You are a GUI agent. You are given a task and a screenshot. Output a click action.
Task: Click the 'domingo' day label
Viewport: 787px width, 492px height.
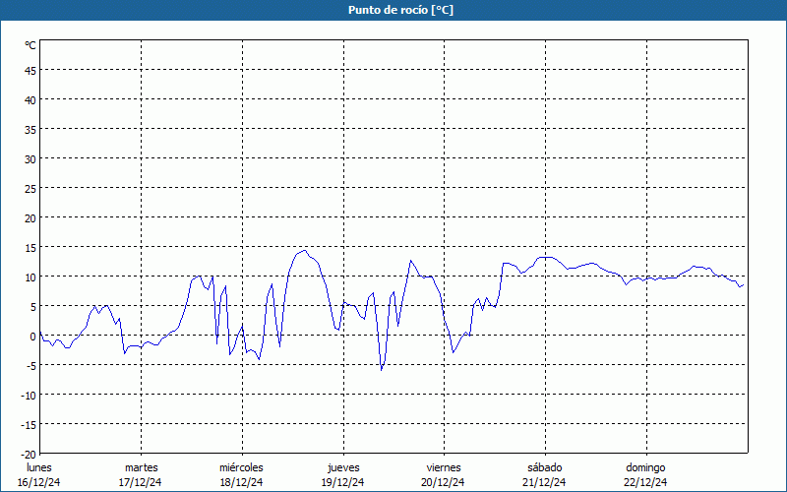645,467
